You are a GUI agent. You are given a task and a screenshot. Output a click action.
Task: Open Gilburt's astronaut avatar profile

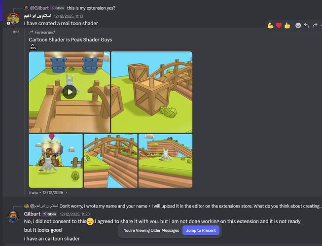click(x=13, y=217)
